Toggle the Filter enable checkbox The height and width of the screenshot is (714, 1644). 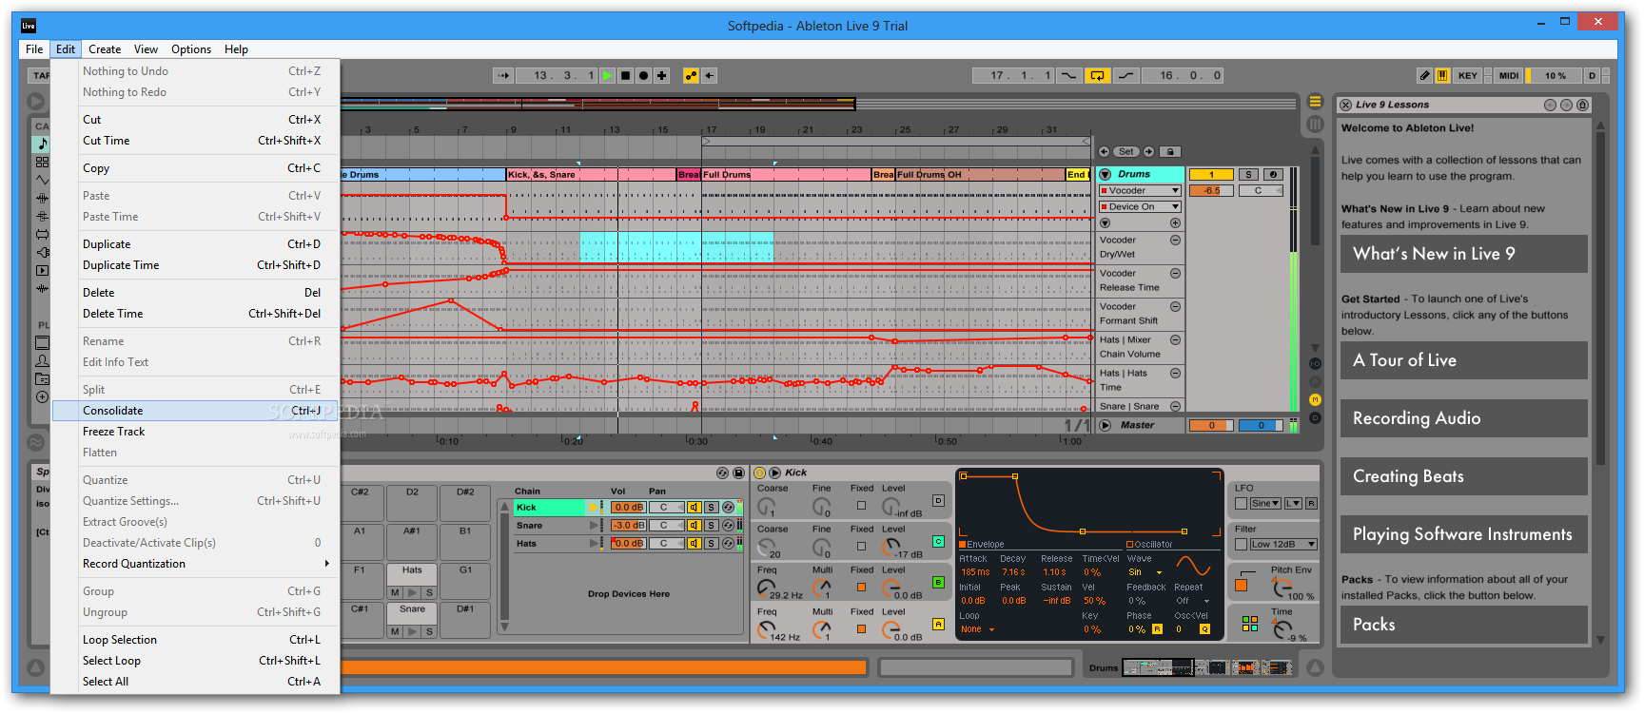pyautogui.click(x=1241, y=544)
